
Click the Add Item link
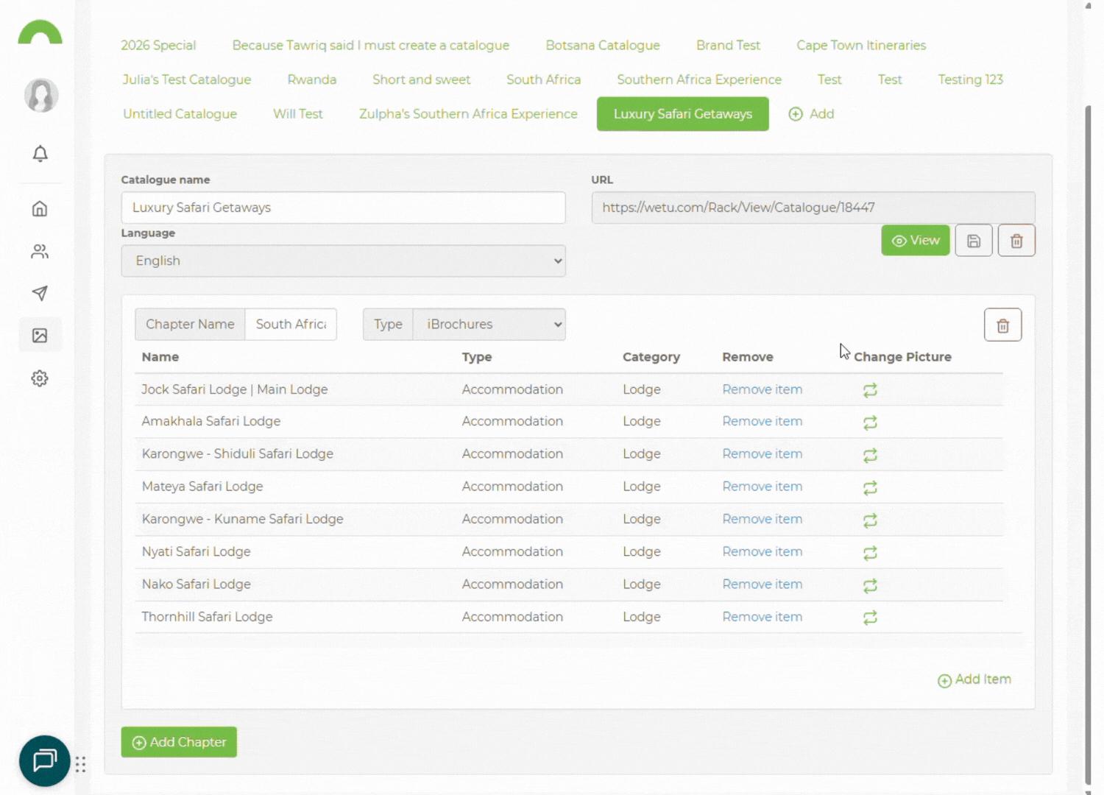pos(974,680)
